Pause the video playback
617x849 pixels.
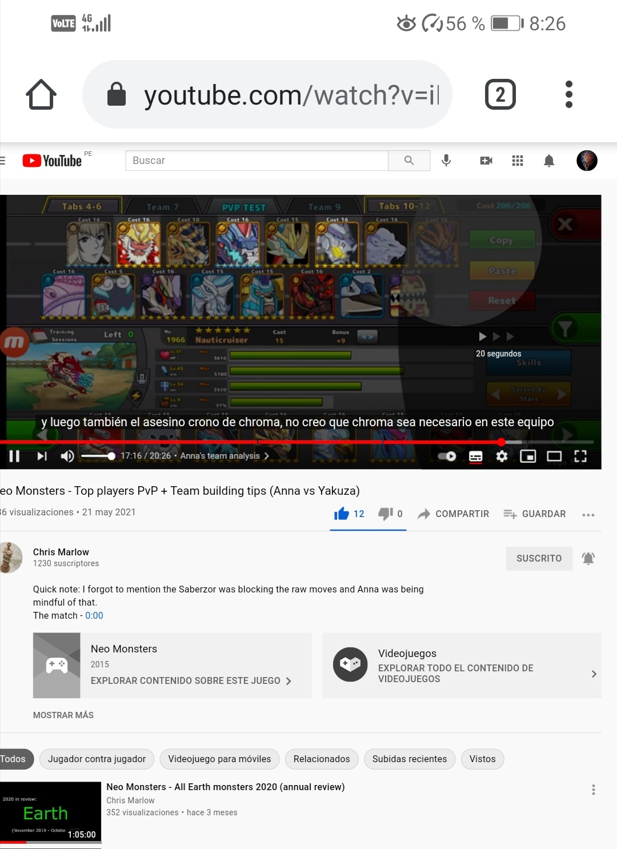(14, 456)
